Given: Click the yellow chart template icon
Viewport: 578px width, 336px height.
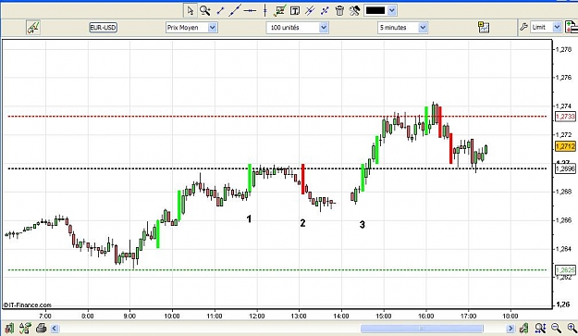Looking at the screenshot, I should pyautogui.click(x=484, y=27).
